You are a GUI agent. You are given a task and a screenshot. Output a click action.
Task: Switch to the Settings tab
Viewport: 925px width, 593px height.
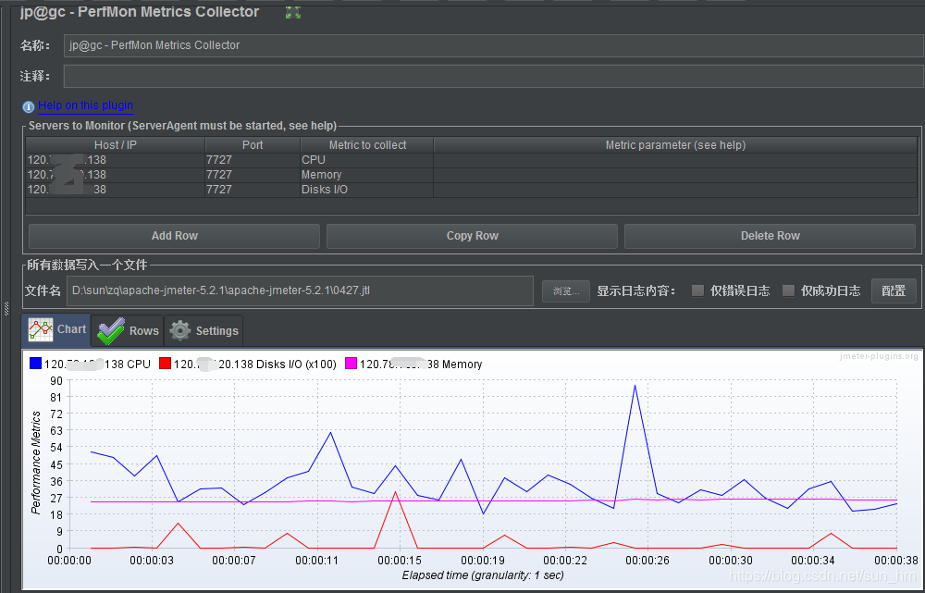pyautogui.click(x=203, y=331)
